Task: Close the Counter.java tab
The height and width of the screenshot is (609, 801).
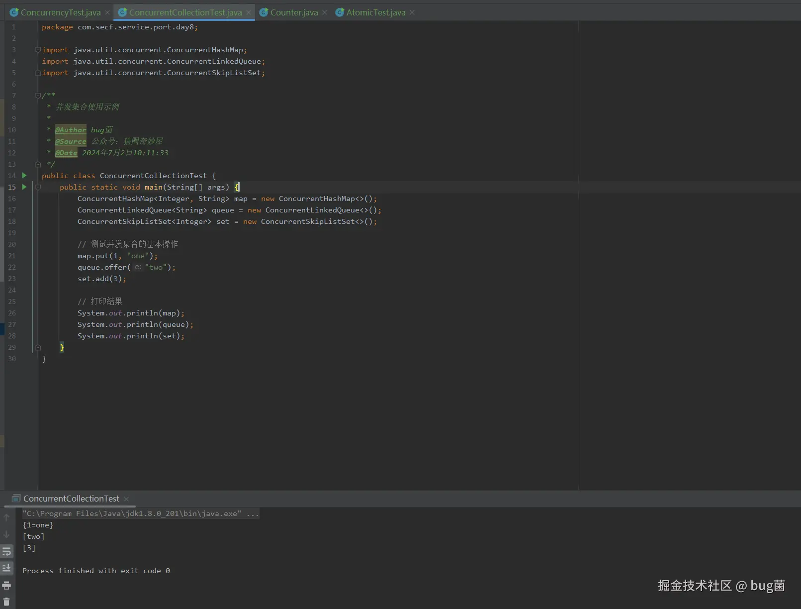Action: pos(325,12)
